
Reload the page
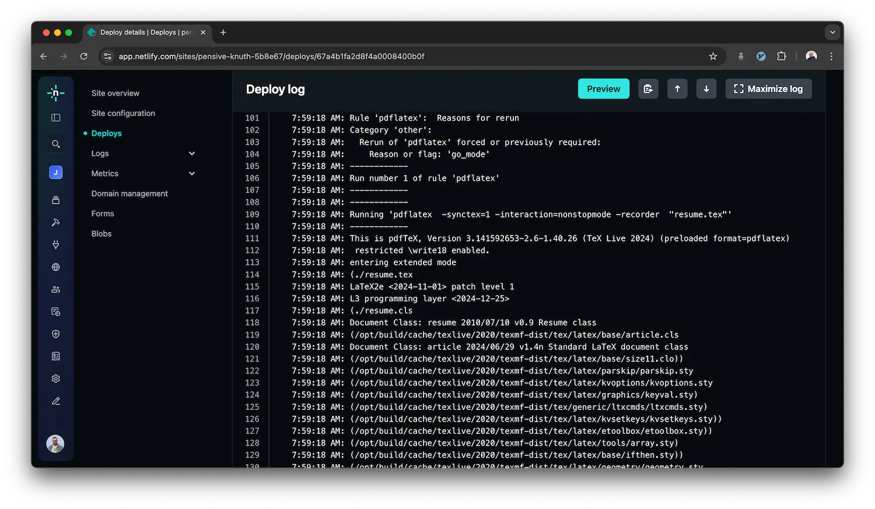click(83, 57)
